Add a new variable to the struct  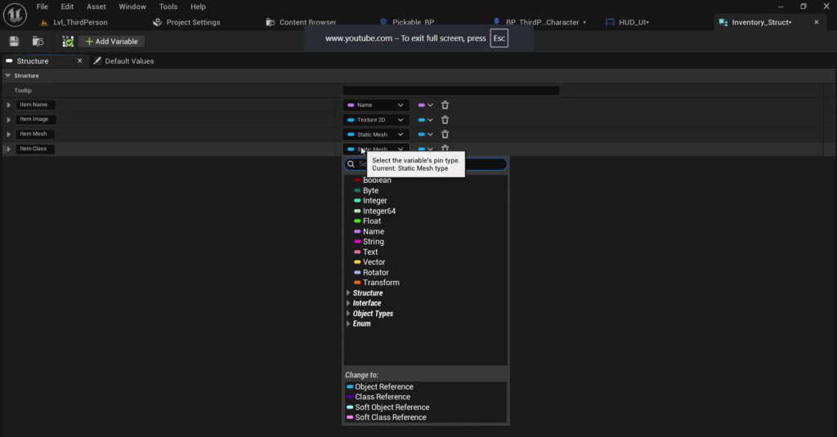pos(111,41)
